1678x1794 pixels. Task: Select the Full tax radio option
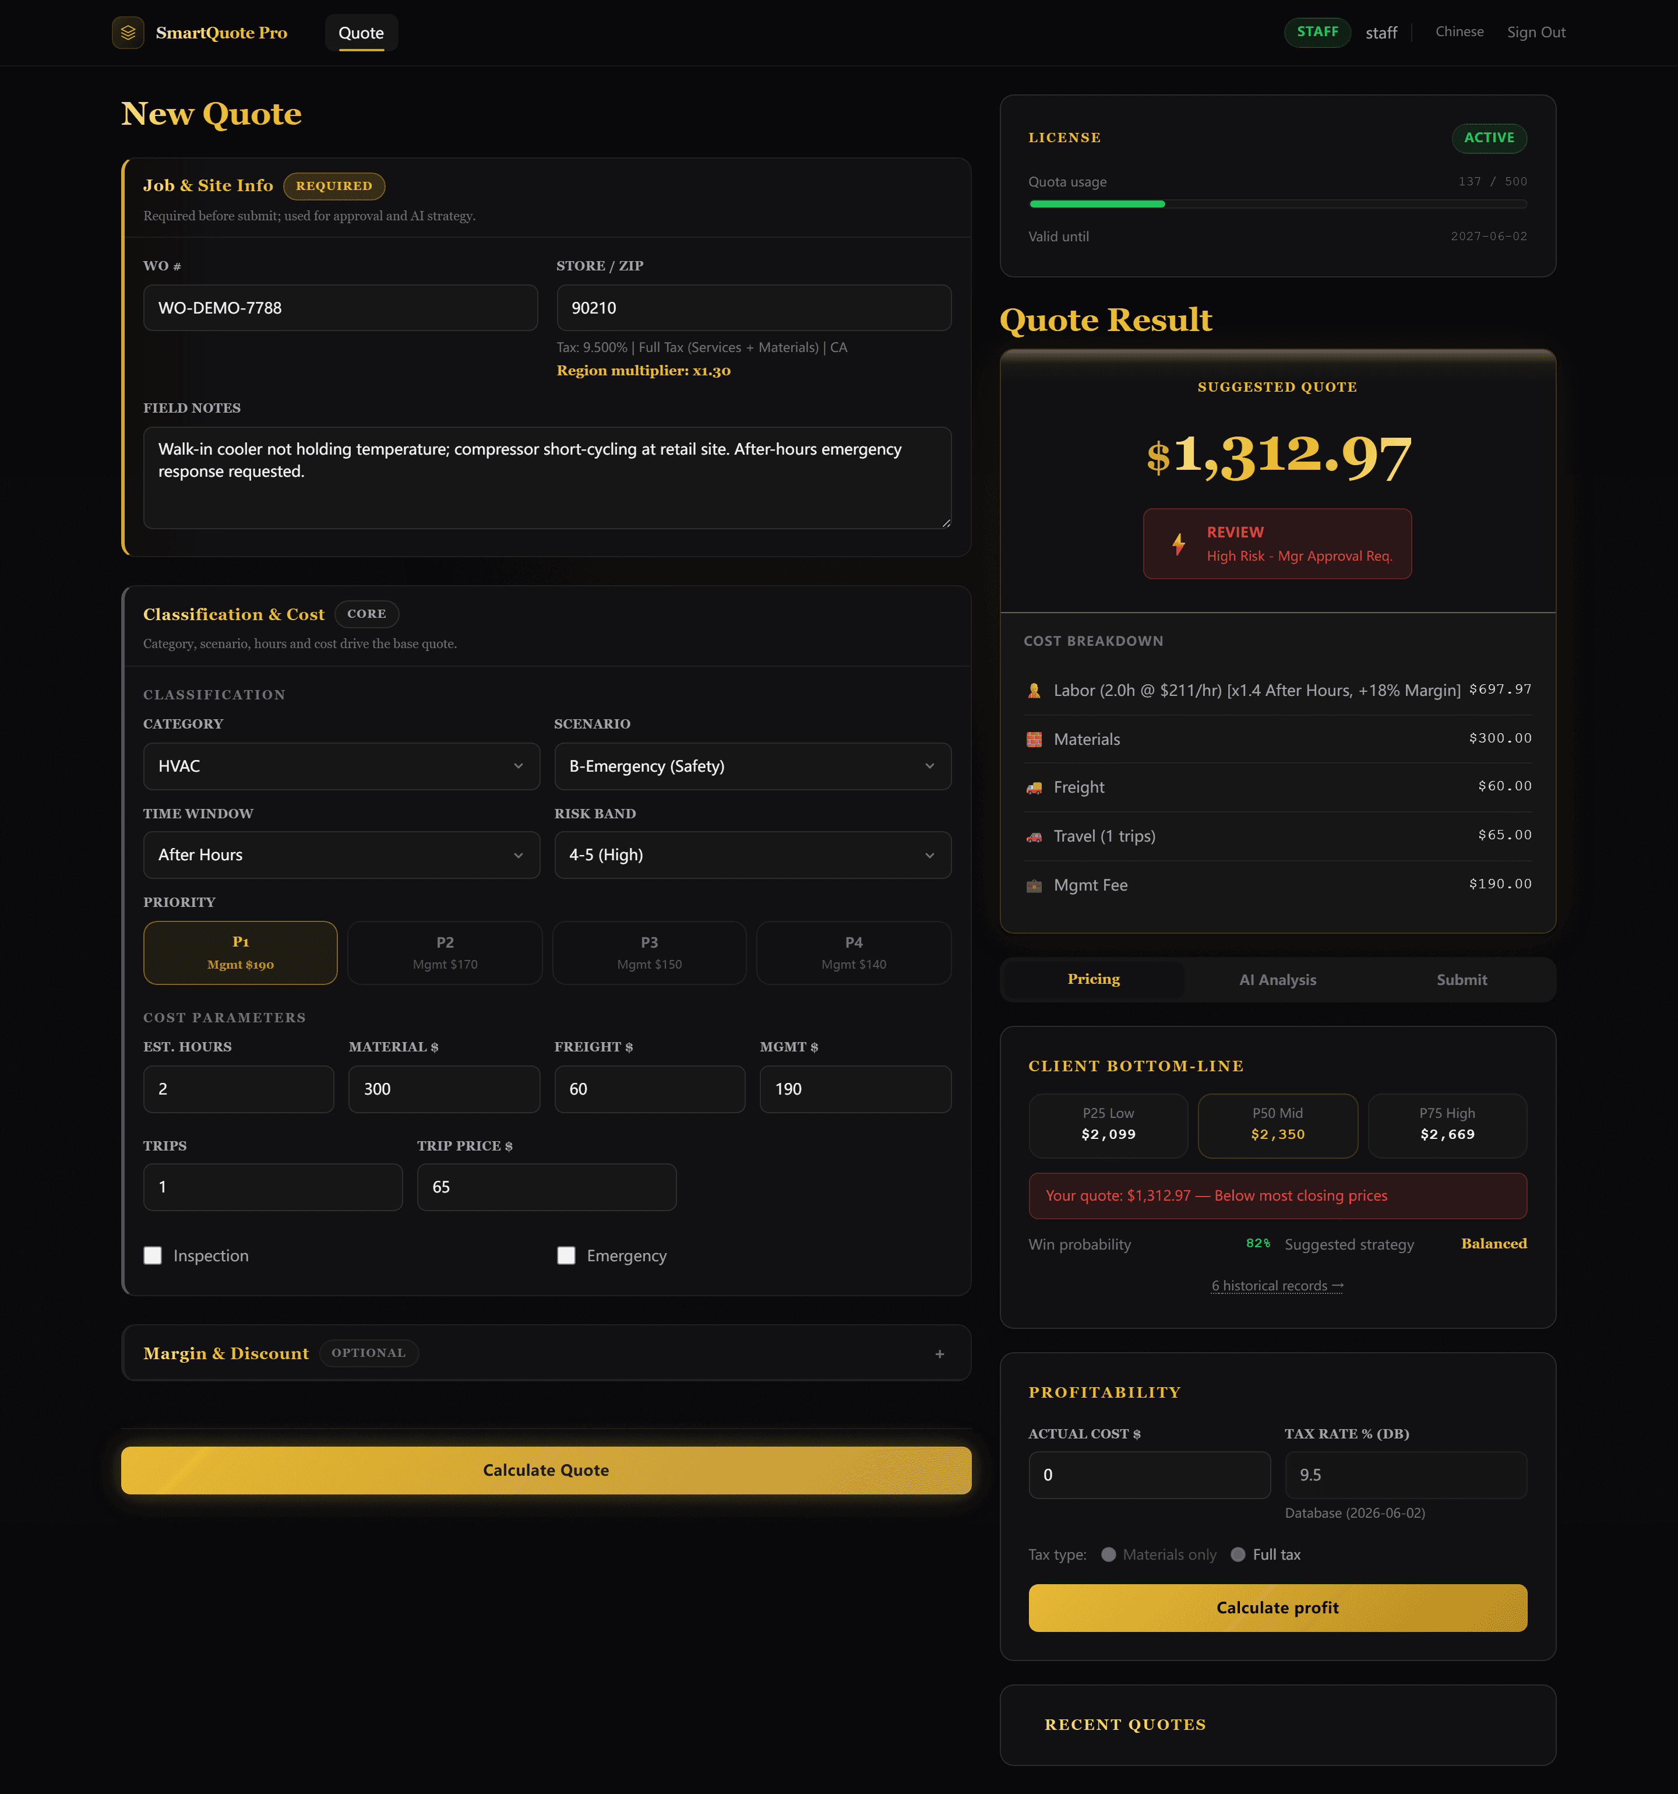(1238, 1554)
